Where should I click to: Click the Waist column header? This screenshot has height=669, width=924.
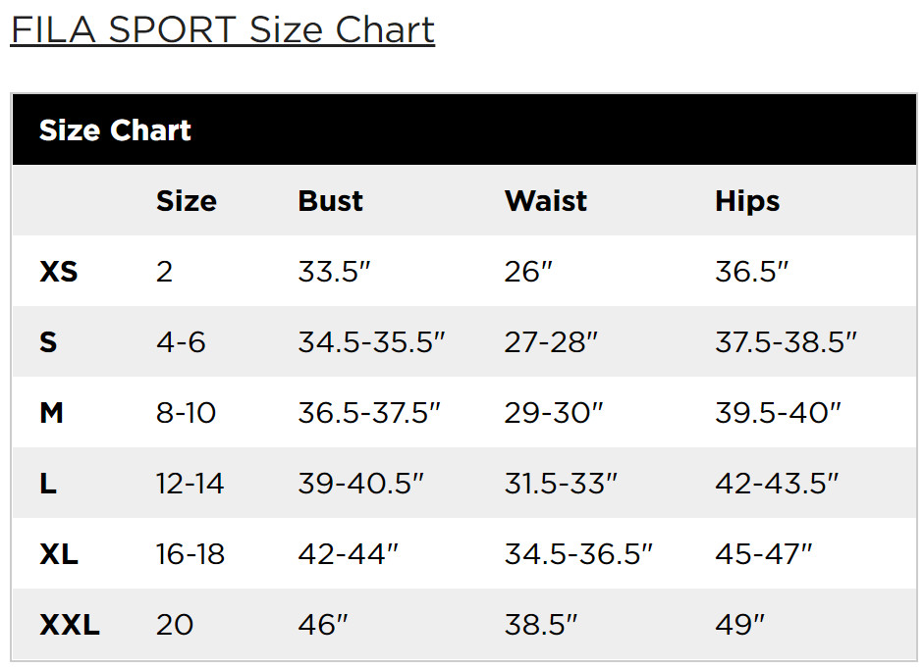(545, 201)
